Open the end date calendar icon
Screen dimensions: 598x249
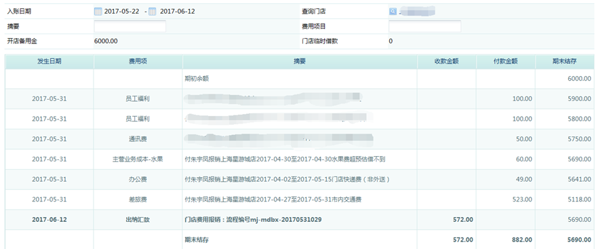coord(153,12)
